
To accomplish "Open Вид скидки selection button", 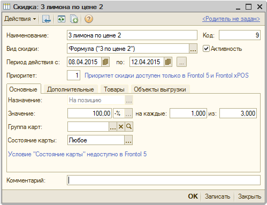I will [x=193, y=49].
